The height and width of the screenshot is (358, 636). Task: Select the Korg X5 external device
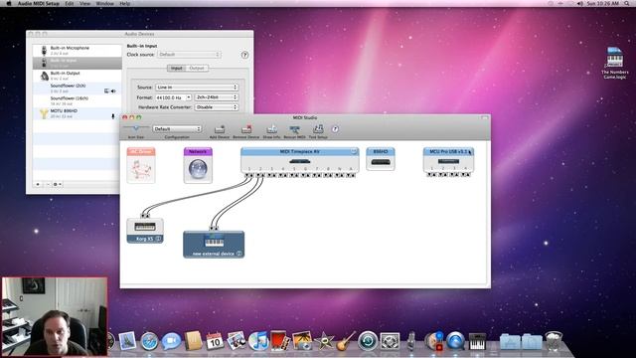145,231
